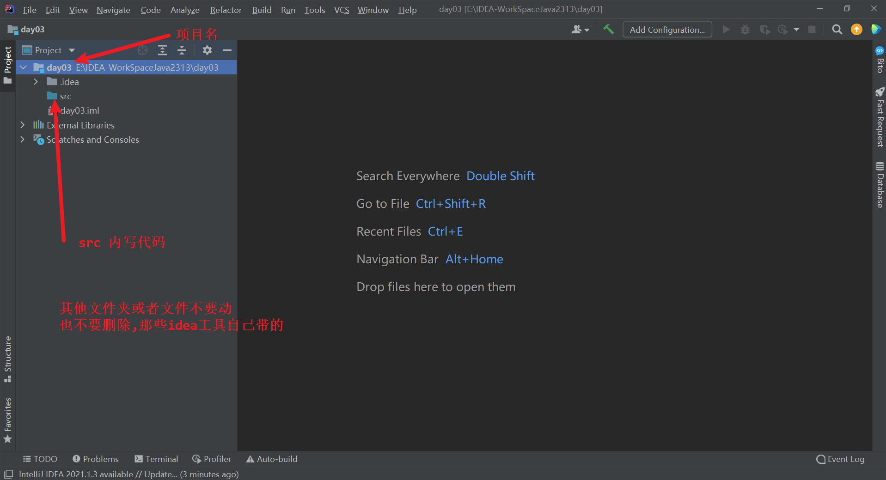
Task: Open the Help menu
Action: pyautogui.click(x=408, y=10)
